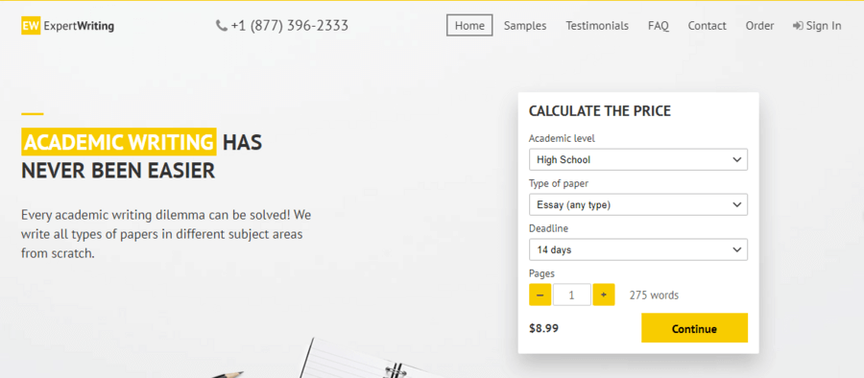This screenshot has width=864, height=378.
Task: Click the Sign In arrow icon
Action: 798,26
